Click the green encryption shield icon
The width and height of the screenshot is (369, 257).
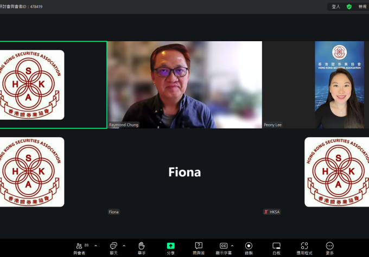point(349,7)
